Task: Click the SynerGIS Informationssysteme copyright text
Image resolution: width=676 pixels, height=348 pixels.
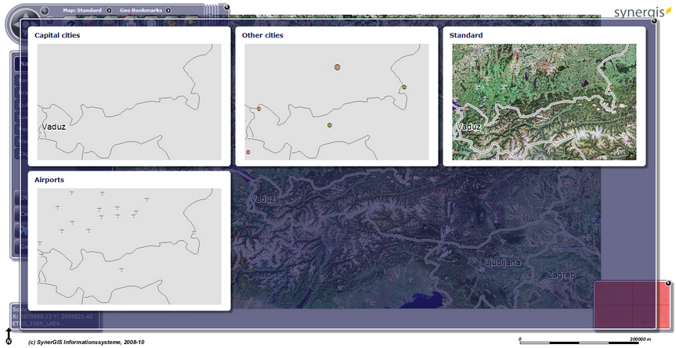Action: pos(86,343)
